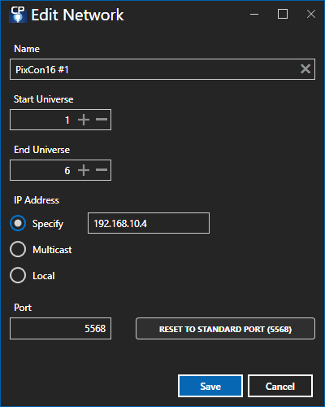The height and width of the screenshot is (407, 325).
Task: Clear the Name field with the X icon
Action: coord(305,69)
